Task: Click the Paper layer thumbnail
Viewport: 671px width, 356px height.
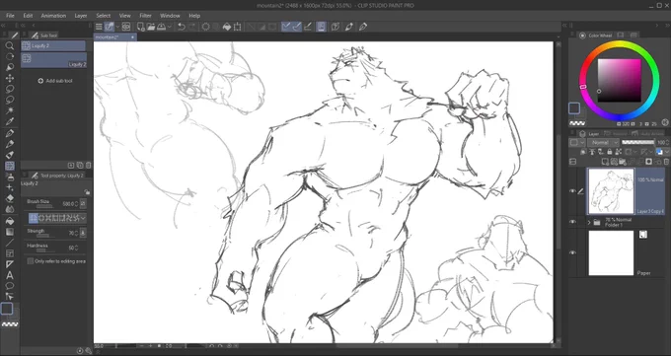Action: (611, 252)
